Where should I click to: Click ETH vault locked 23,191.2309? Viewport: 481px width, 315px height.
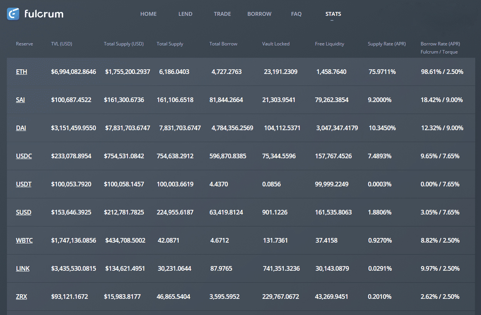(281, 72)
